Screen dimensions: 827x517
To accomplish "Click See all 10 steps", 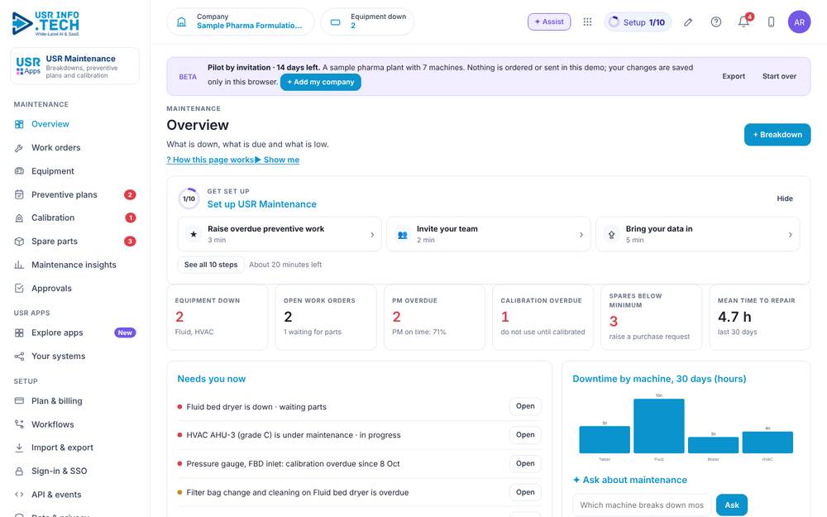I will [x=211, y=265].
